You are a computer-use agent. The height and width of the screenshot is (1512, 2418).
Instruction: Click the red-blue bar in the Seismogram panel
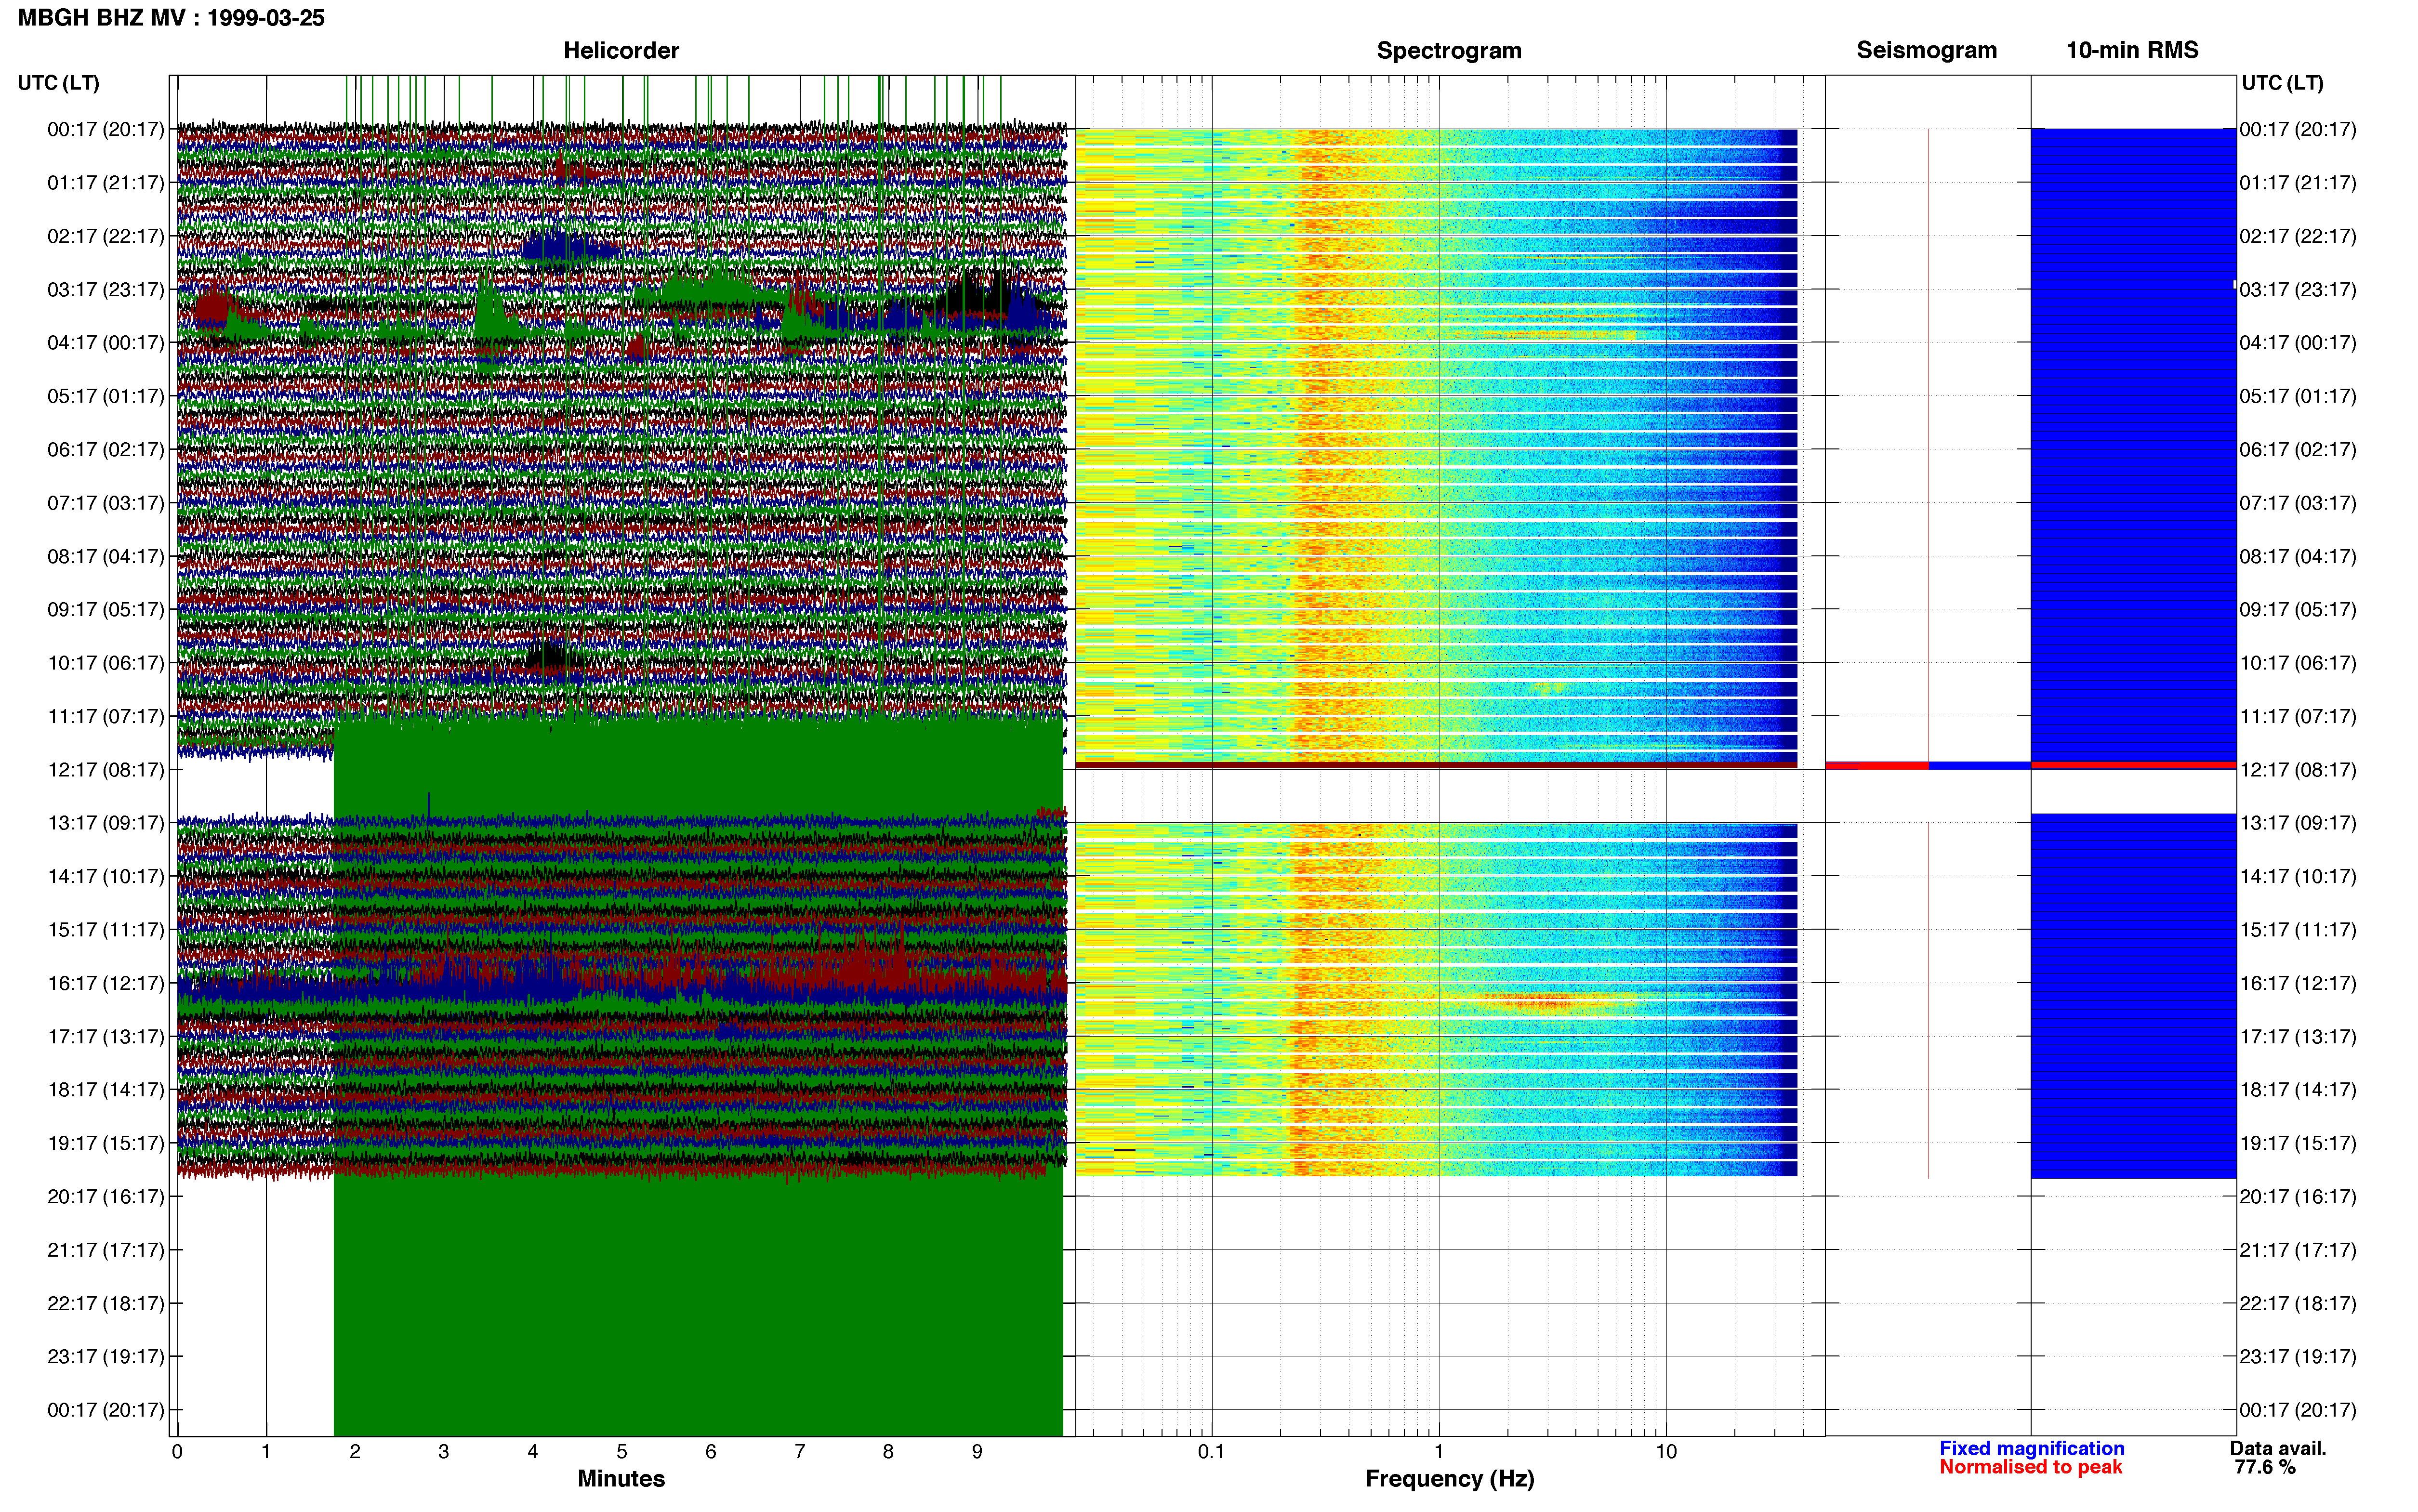1928,766
